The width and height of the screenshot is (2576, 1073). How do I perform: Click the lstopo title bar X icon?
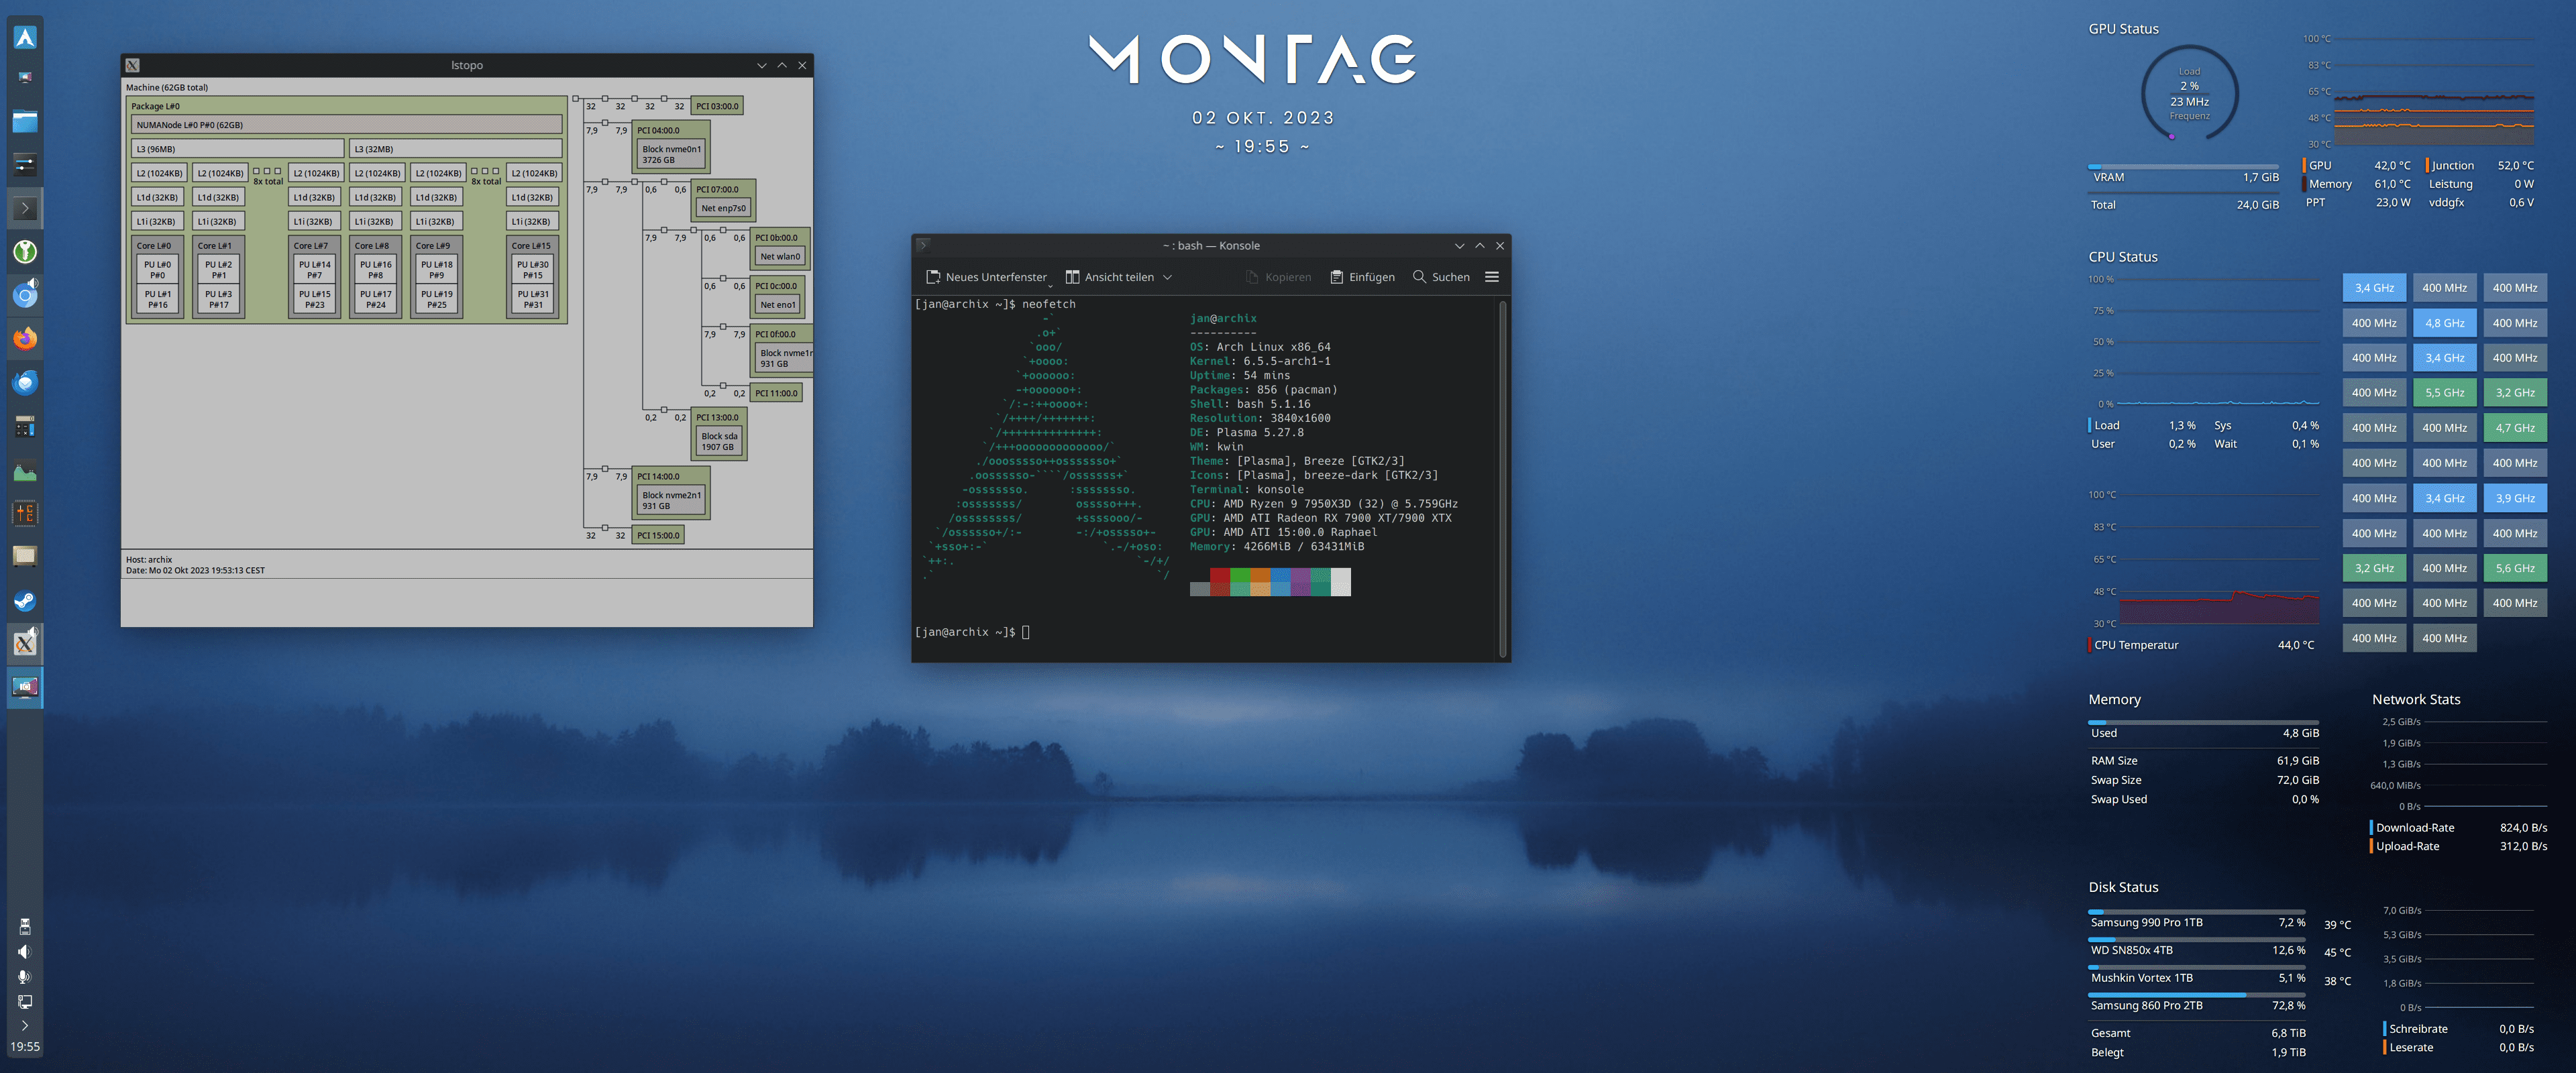[x=133, y=65]
